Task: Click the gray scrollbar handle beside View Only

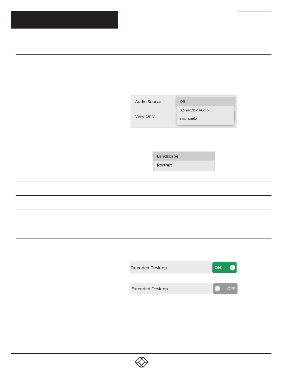Action: click(x=235, y=116)
